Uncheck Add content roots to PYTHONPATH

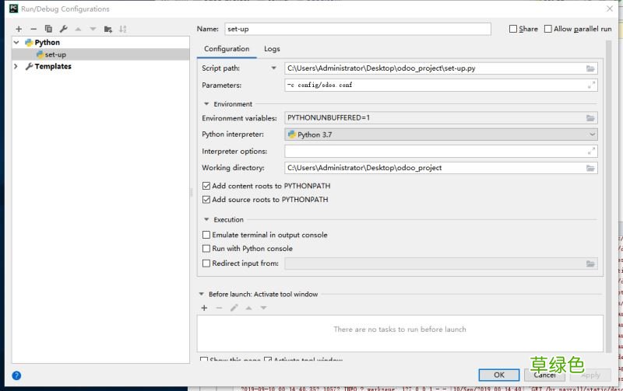coord(206,186)
